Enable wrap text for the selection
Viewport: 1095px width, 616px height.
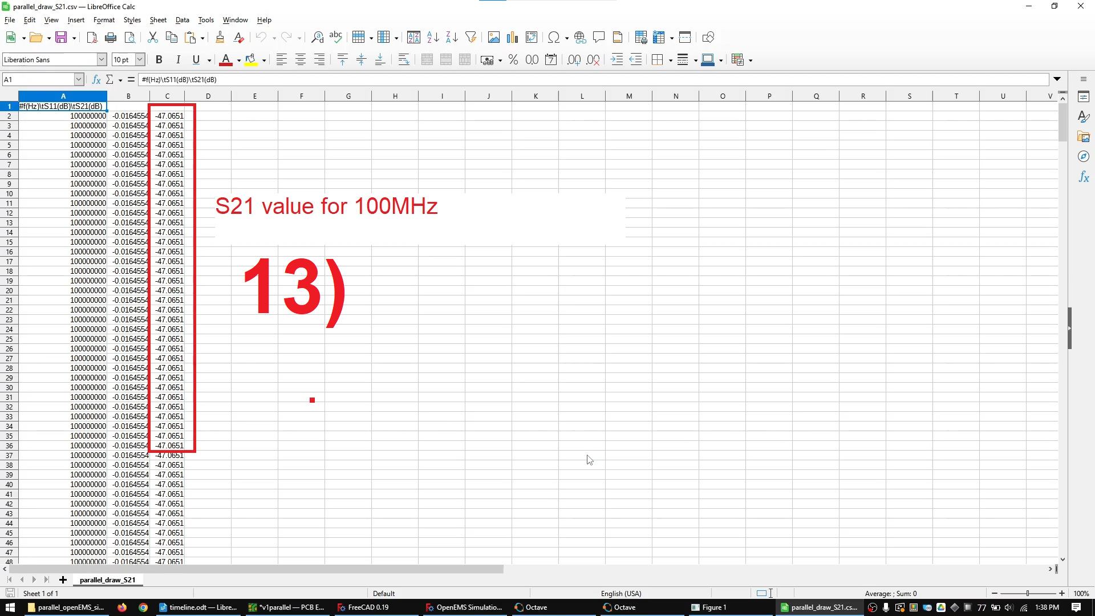pyautogui.click(x=404, y=59)
